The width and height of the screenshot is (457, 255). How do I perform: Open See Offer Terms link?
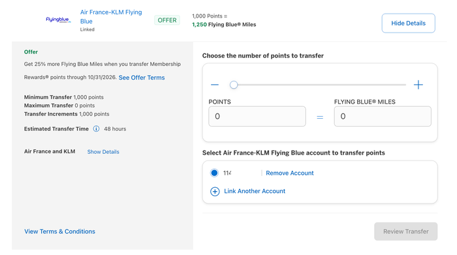pos(142,78)
